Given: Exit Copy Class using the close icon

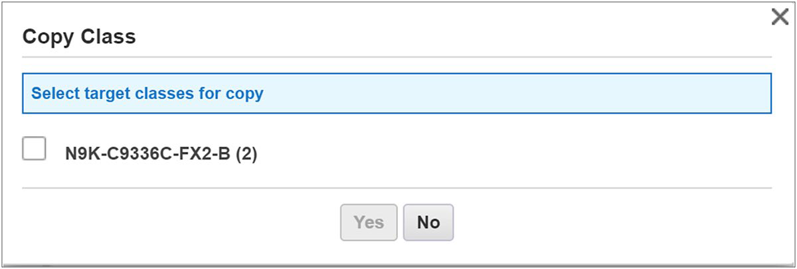Looking at the screenshot, I should (780, 17).
